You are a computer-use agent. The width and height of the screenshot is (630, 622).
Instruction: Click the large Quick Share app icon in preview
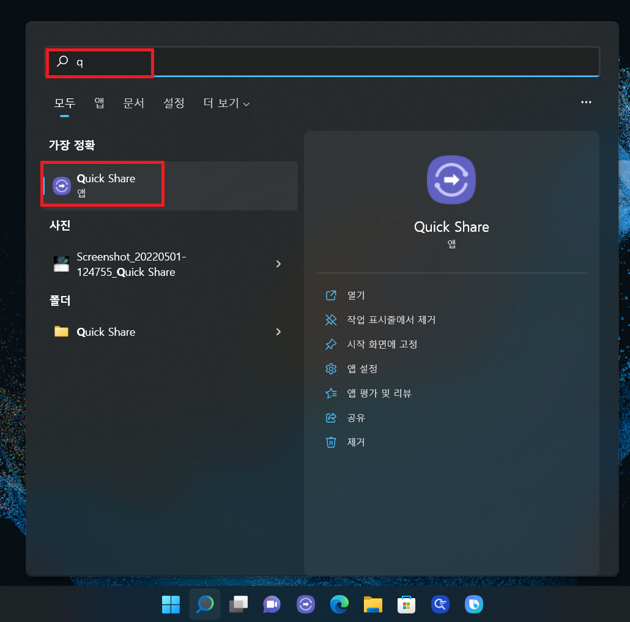click(451, 180)
